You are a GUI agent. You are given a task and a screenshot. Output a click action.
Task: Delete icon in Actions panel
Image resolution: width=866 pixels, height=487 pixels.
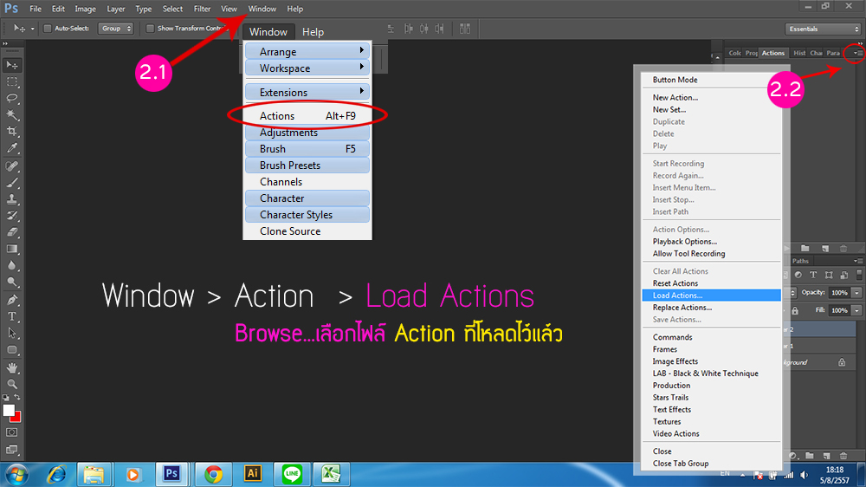click(x=843, y=248)
